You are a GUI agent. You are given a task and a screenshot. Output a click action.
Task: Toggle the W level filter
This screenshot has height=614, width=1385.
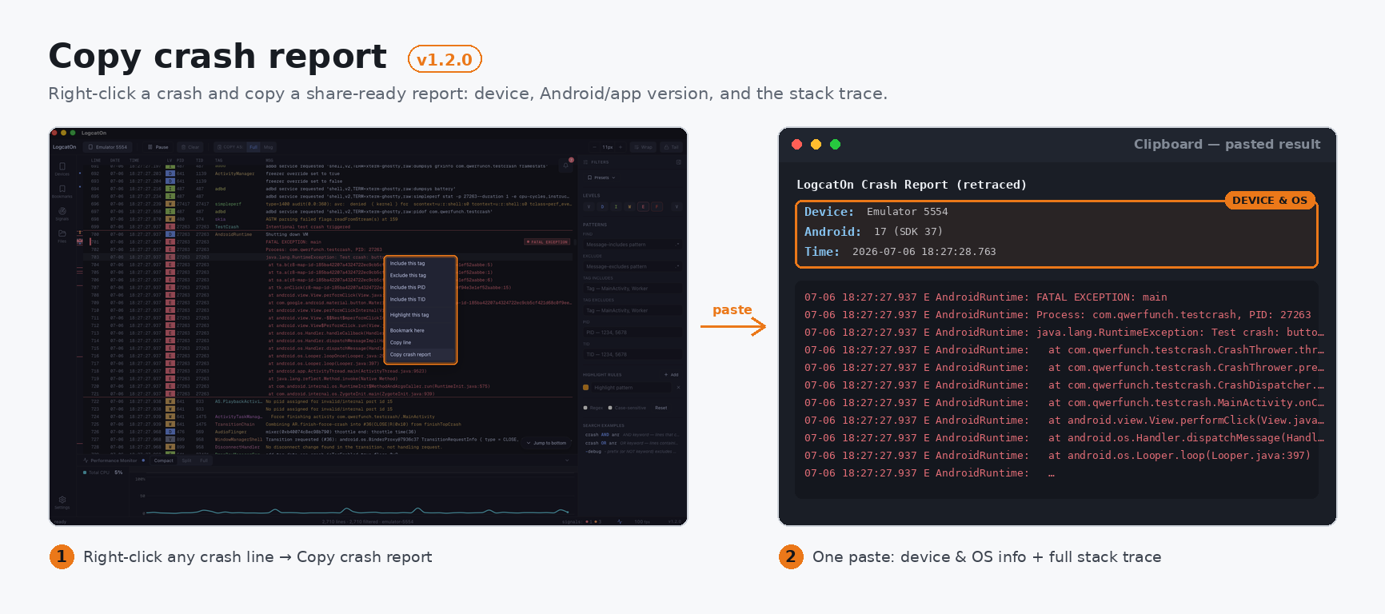click(629, 206)
